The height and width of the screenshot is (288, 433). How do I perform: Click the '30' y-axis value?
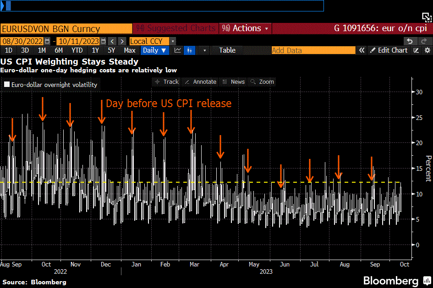[419, 92]
